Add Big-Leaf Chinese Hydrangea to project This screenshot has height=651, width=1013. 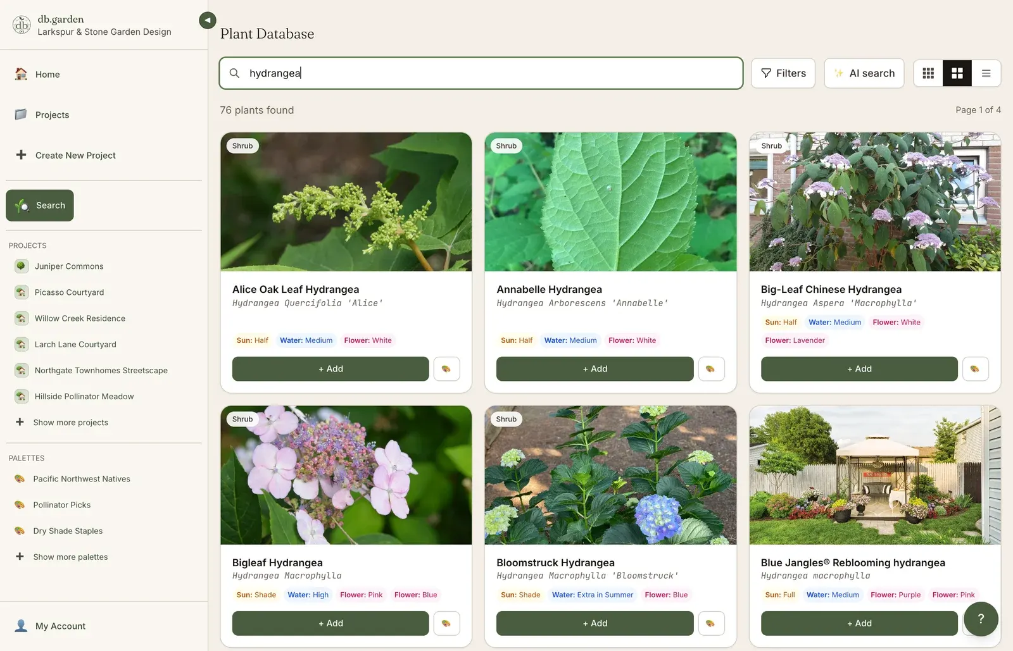tap(859, 369)
